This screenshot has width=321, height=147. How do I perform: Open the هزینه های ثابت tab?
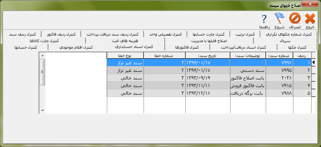click(x=124, y=41)
